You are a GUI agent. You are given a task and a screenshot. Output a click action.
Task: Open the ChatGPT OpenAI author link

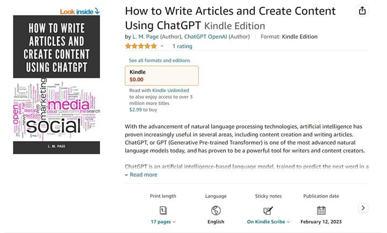pyautogui.click(x=205, y=37)
